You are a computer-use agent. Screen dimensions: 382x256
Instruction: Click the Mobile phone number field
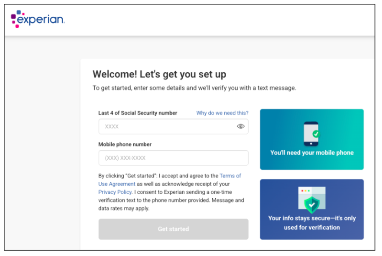pos(173,158)
